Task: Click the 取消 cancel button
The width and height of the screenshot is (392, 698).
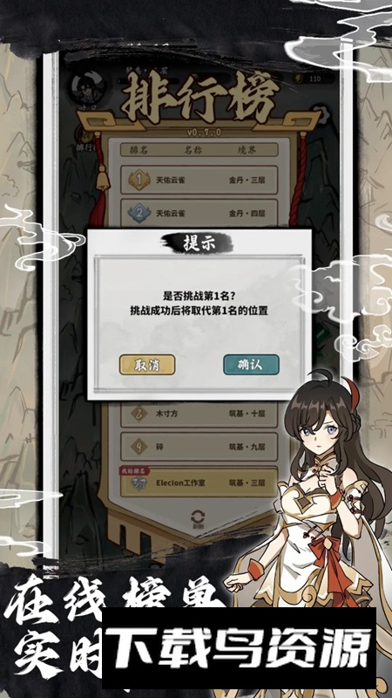Action: pos(146,365)
